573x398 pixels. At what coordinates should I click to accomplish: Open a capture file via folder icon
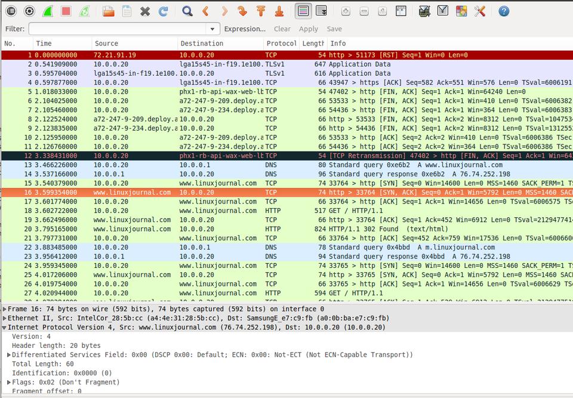108,11
